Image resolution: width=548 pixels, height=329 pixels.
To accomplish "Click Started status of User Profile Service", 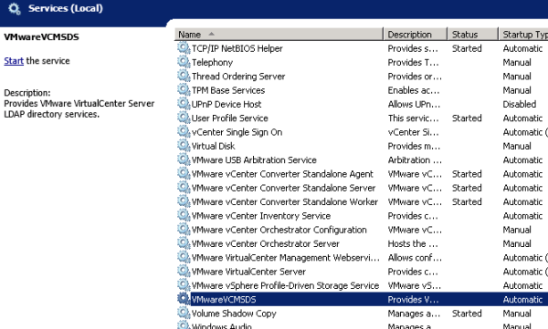I will (x=467, y=118).
